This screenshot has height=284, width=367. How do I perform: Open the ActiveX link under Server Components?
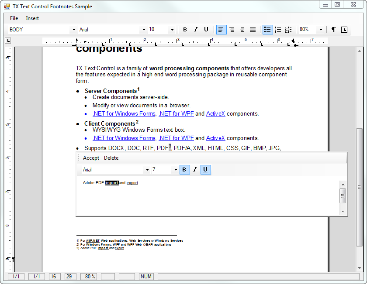[215, 113]
